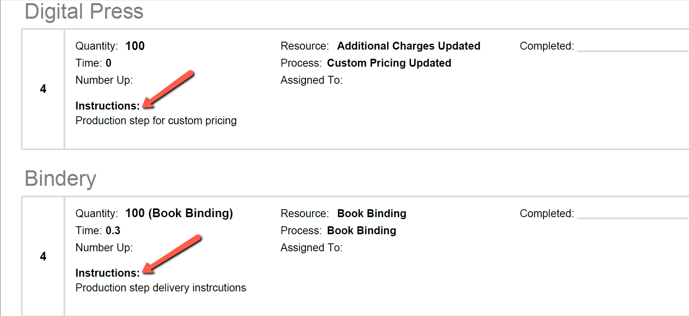The image size is (689, 316).
Task: Click the Bindery section heading
Action: pyautogui.click(x=60, y=178)
